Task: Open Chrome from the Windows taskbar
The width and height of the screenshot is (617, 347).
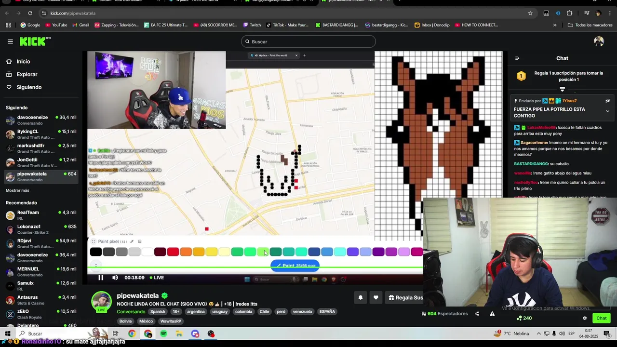Action: pos(132,334)
